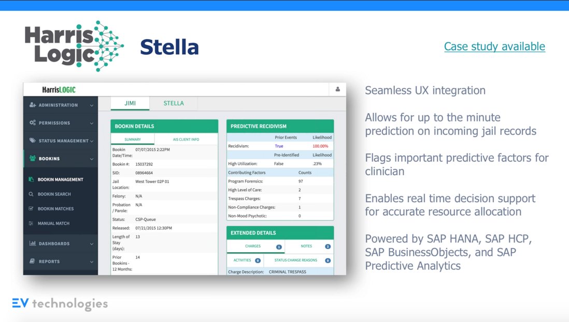This screenshot has height=322, width=569.
Task: Click the Recidivism True value
Action: pos(279,146)
